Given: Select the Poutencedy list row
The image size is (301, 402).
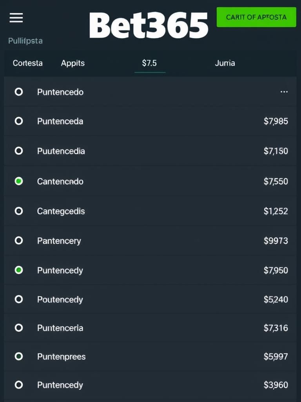Looking at the screenshot, I should pos(150,299).
